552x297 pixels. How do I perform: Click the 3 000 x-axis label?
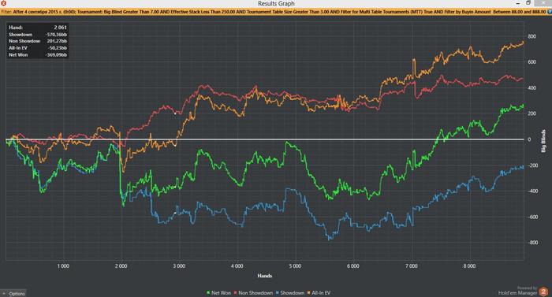(x=179, y=266)
